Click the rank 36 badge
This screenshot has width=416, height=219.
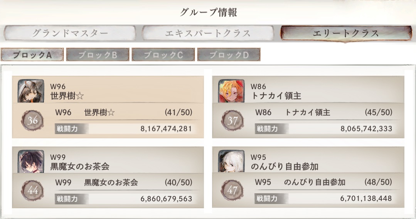[33, 121]
